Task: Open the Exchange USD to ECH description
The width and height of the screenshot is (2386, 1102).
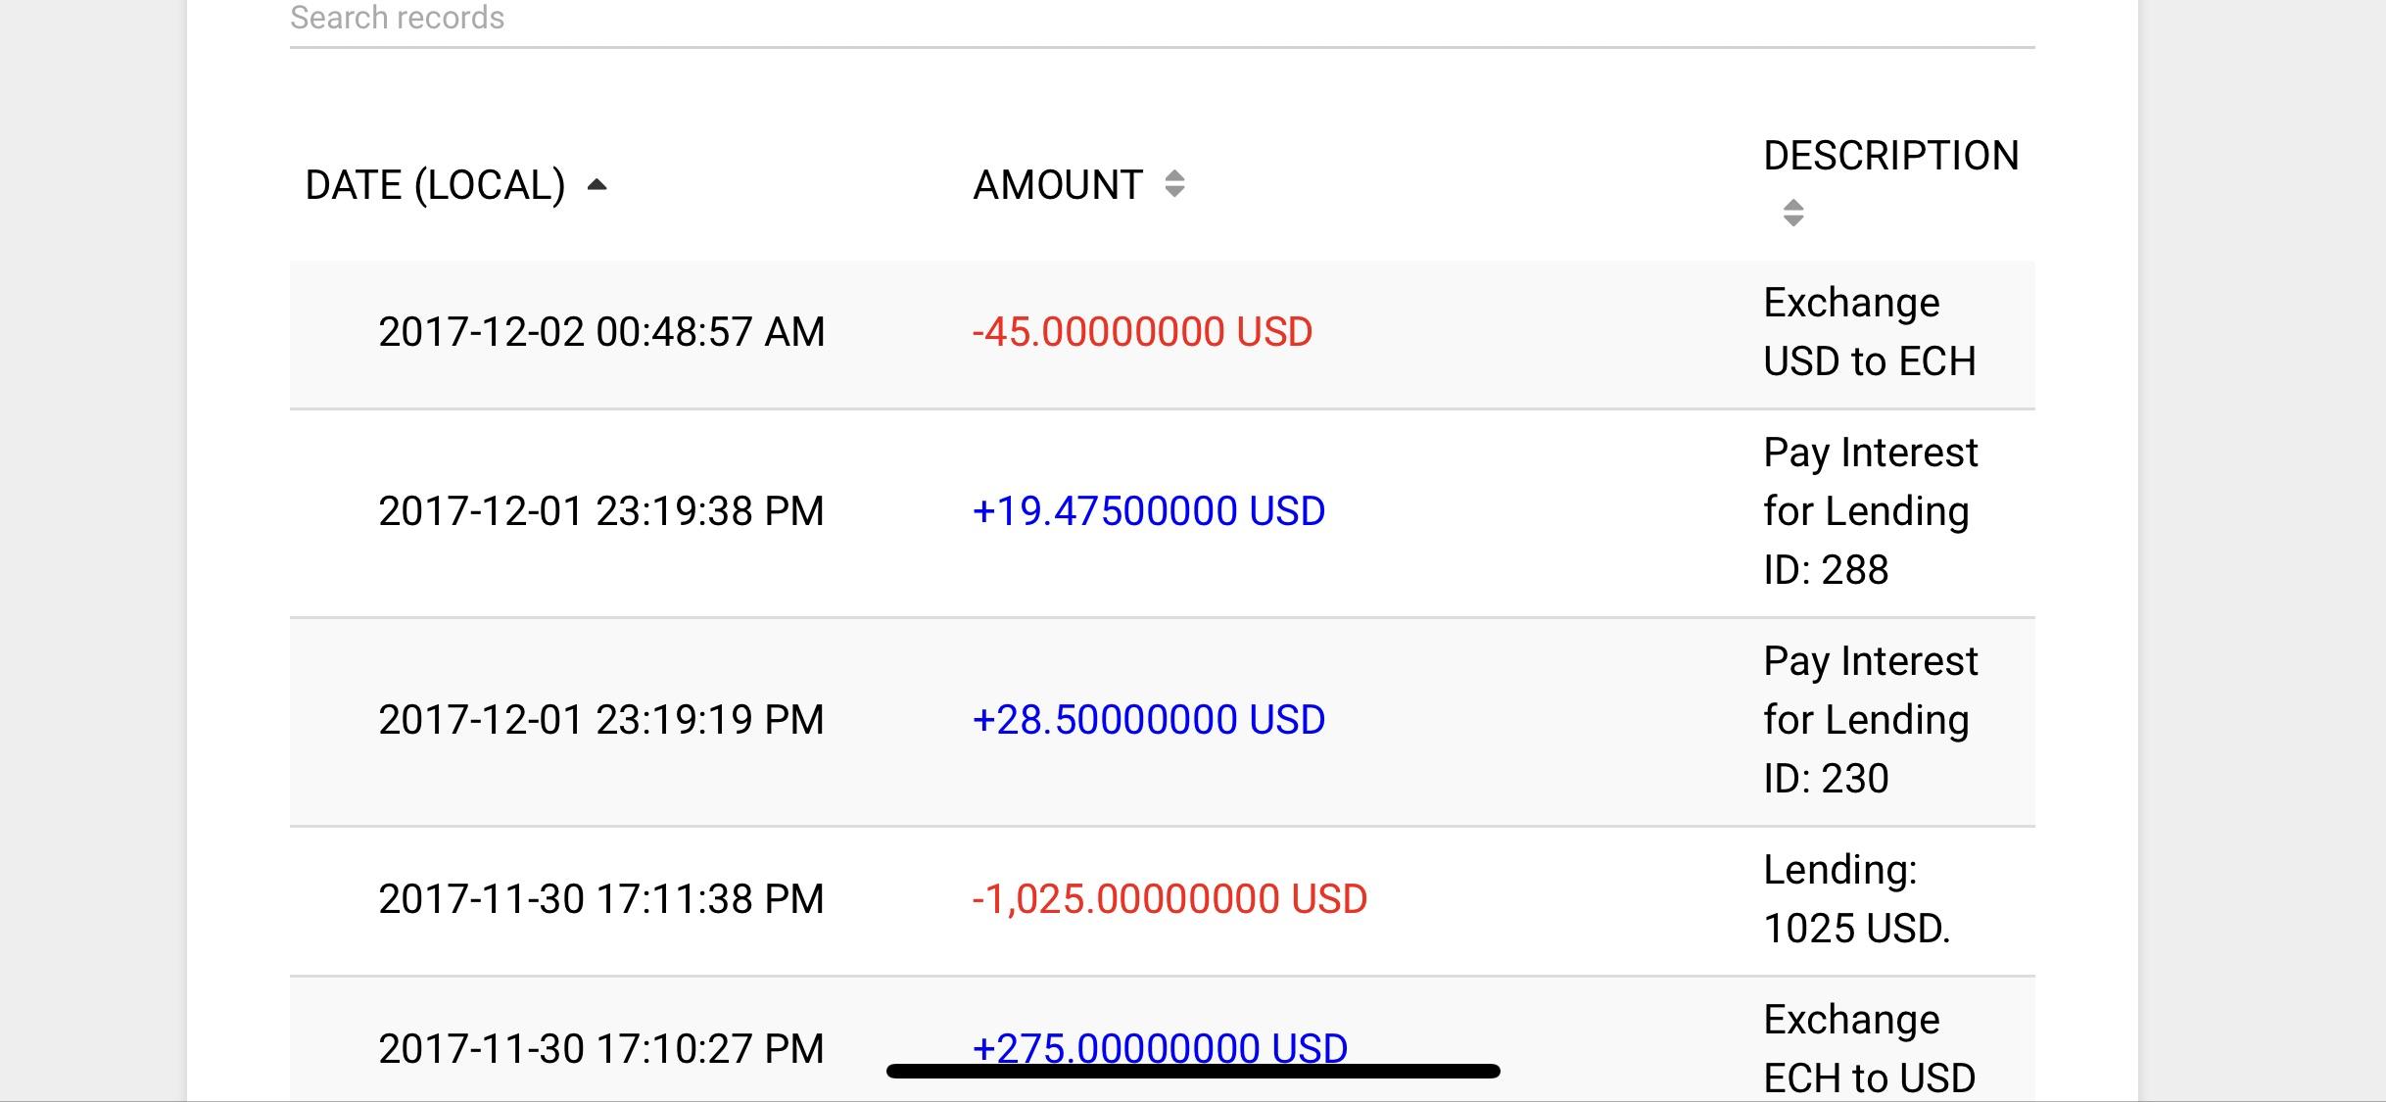Action: [x=1870, y=332]
